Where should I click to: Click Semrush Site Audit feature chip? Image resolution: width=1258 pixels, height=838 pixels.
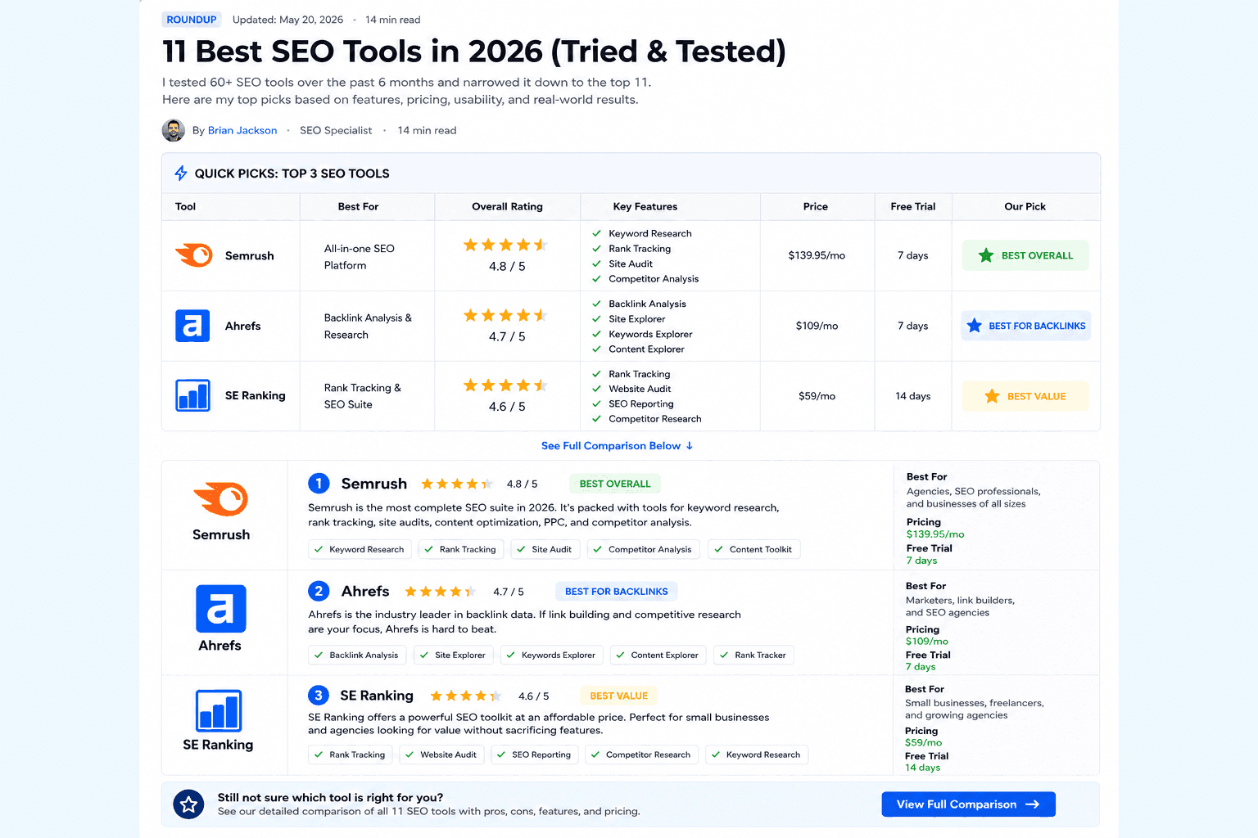pyautogui.click(x=545, y=549)
